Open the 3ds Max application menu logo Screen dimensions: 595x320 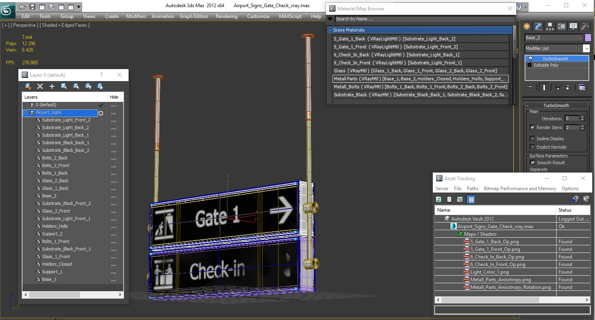click(x=8, y=10)
